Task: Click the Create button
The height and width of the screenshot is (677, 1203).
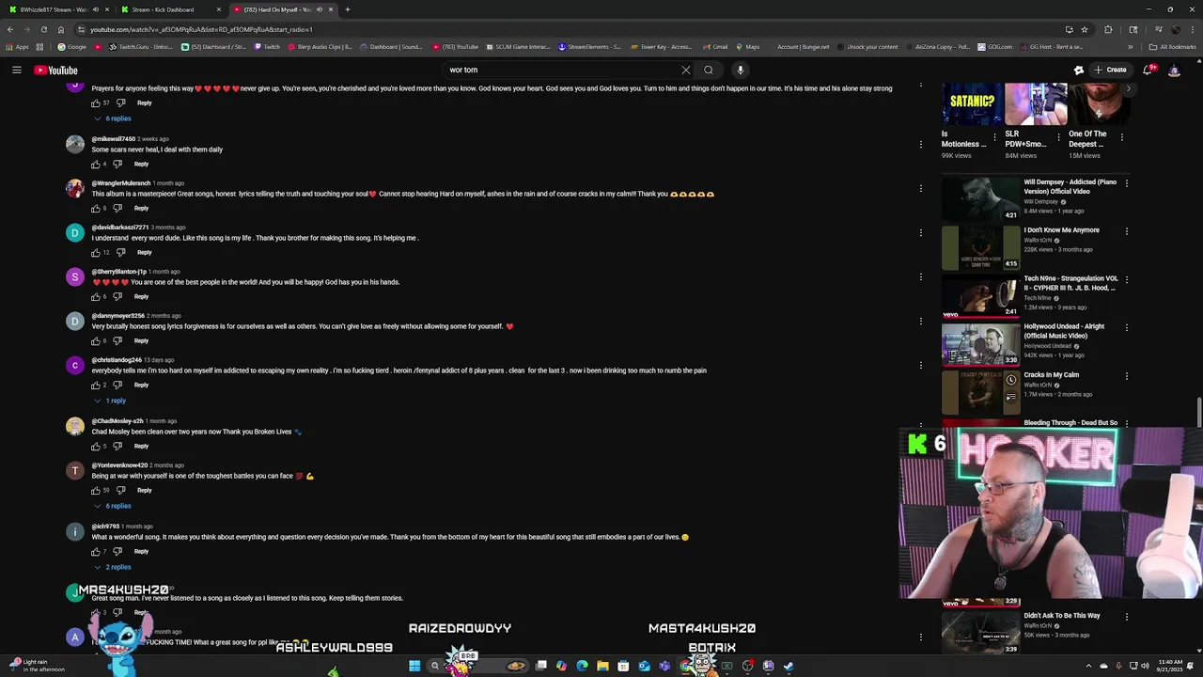Action: pos(1110,70)
